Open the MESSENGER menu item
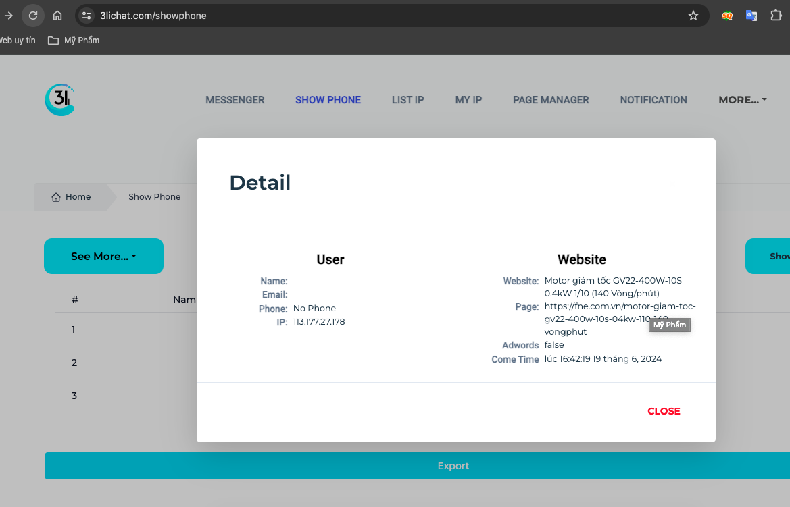 [234, 100]
